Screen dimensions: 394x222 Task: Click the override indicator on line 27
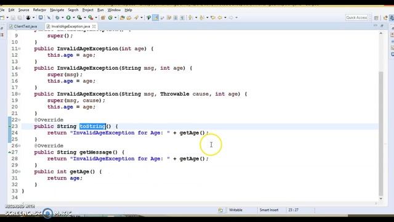pyautogui.click(x=10, y=152)
